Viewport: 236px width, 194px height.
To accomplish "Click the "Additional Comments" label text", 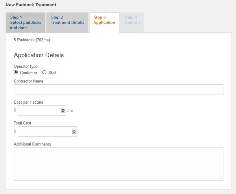I will 32,144.
